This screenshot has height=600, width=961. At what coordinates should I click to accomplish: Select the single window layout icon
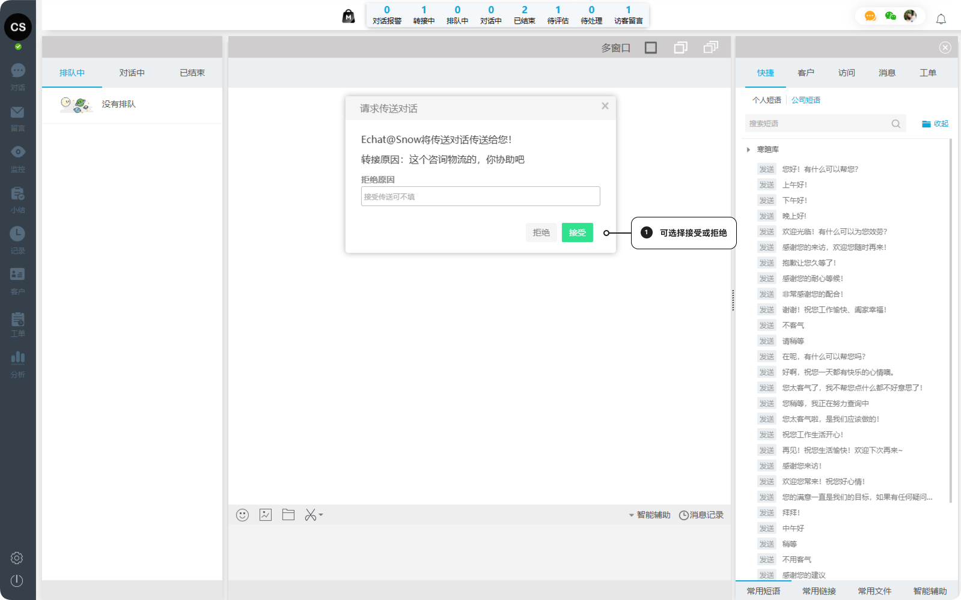[x=651, y=47]
